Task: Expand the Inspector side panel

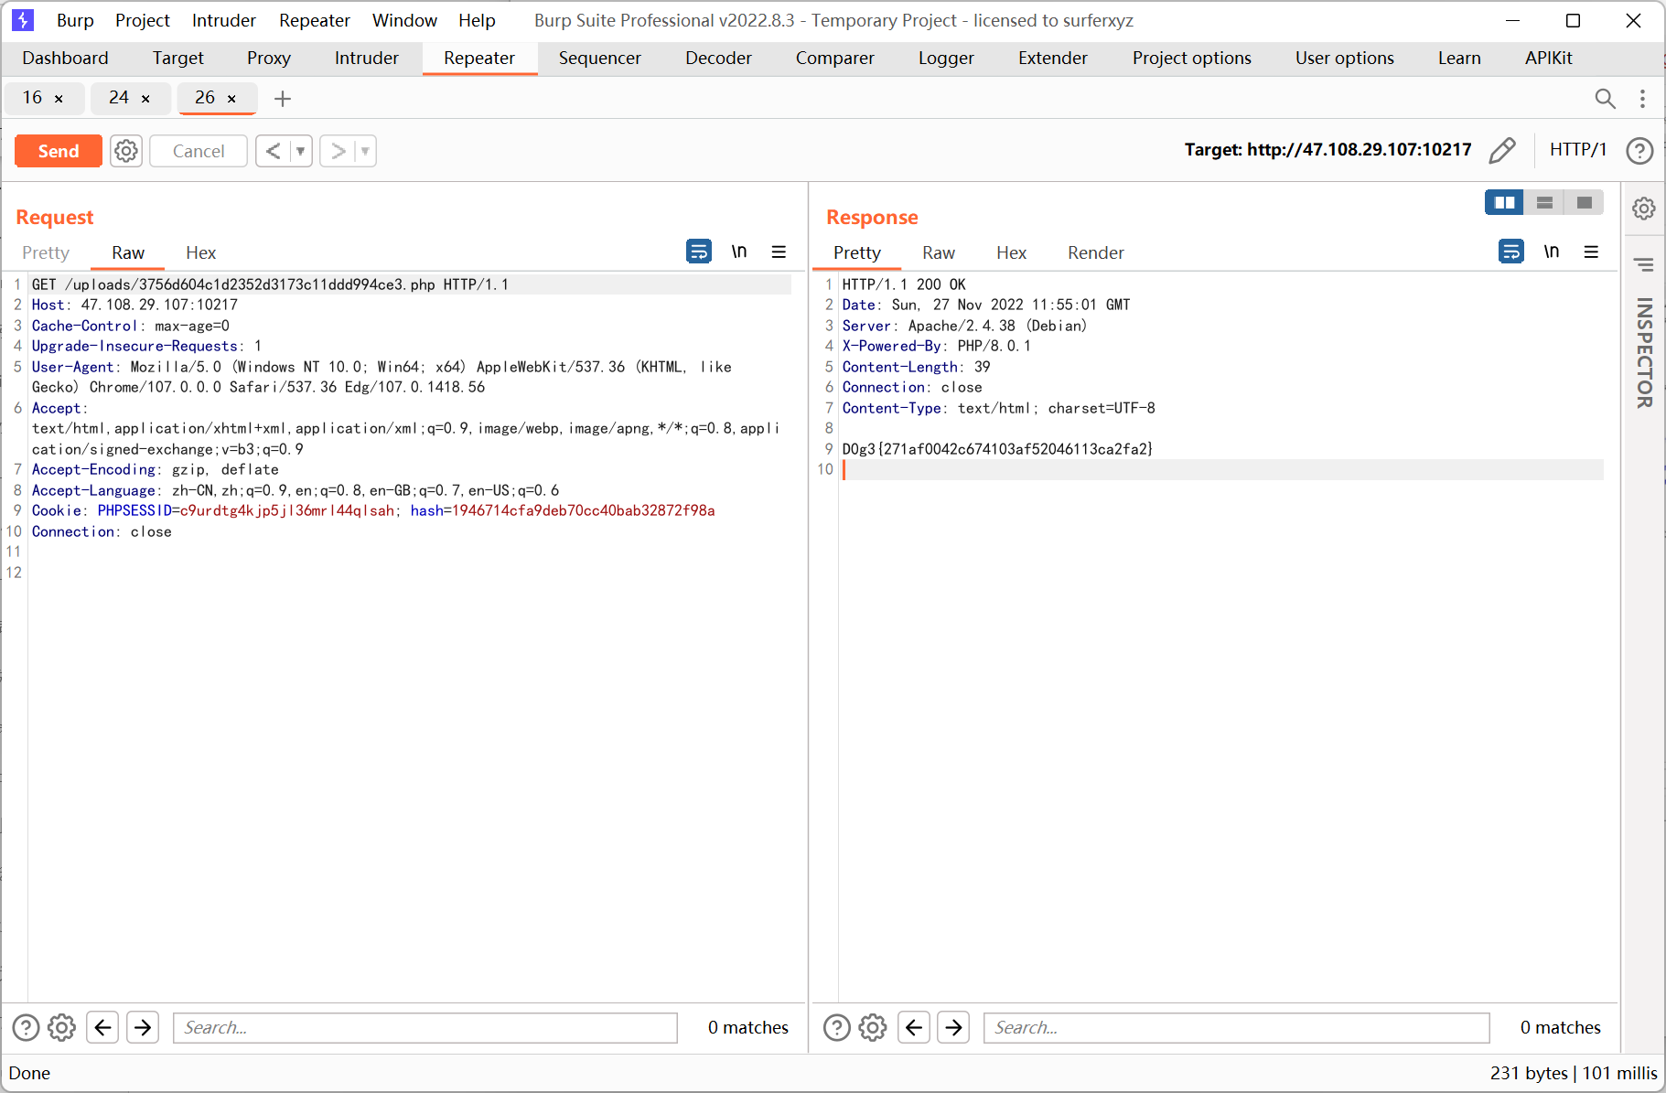Action: (1644, 353)
